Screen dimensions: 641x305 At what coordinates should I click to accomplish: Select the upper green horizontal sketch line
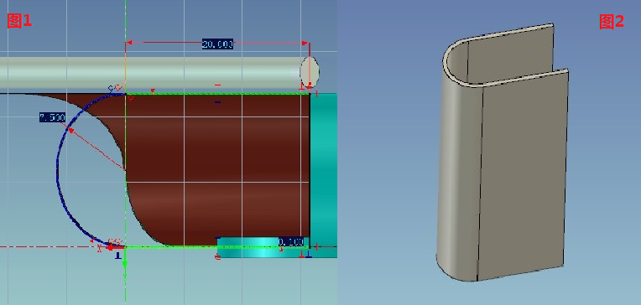[x=217, y=94]
